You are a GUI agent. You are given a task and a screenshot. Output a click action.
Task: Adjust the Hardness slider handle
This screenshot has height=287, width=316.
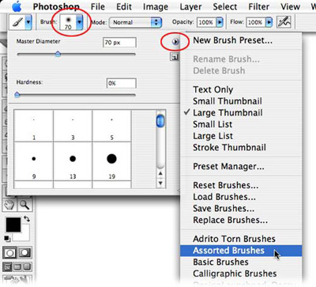(x=17, y=95)
